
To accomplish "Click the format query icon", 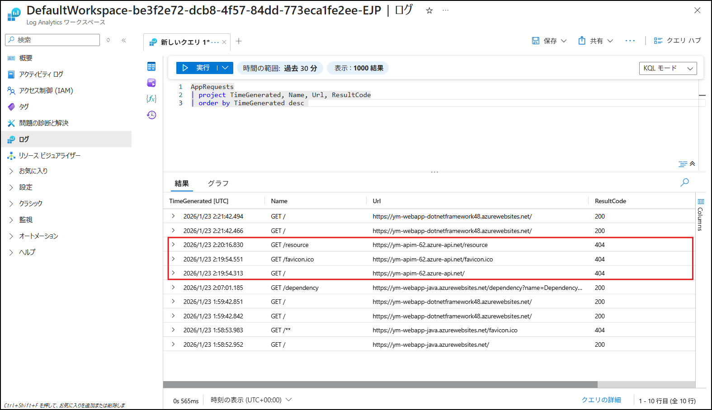I will (683, 164).
